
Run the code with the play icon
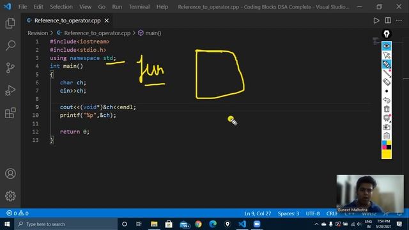pos(376,20)
